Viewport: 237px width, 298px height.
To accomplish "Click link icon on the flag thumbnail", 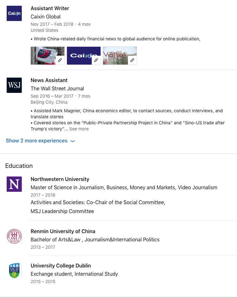I will coord(60,60).
